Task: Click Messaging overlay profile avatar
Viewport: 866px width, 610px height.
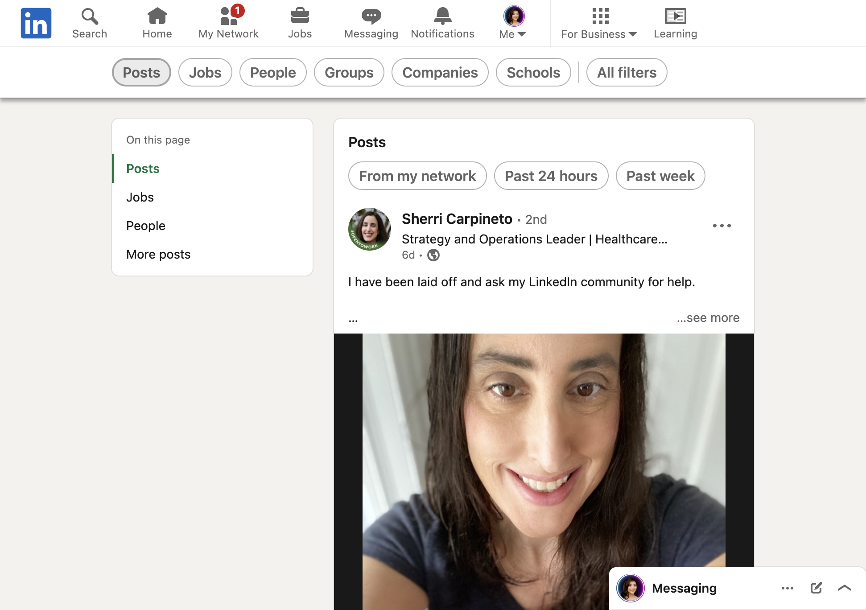Action: [x=631, y=588]
